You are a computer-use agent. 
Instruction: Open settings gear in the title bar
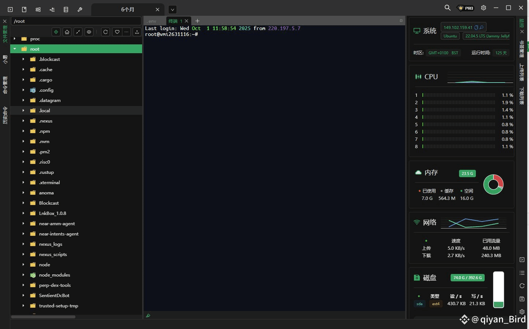point(484,8)
